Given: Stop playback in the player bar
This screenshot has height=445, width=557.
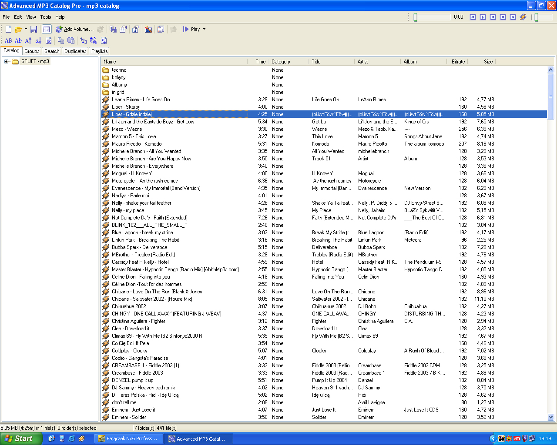Looking at the screenshot, I should (x=503, y=17).
